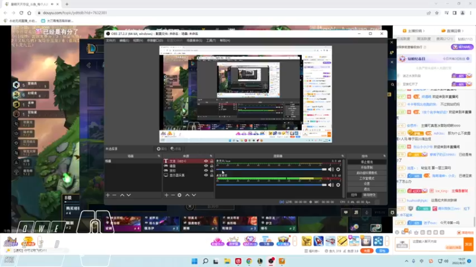Open audio mixer panel dock options icon
Viewport: 476px width, 267px height.
(343, 156)
